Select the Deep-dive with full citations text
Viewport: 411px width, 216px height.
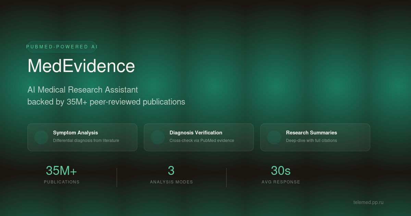[x=311, y=141]
